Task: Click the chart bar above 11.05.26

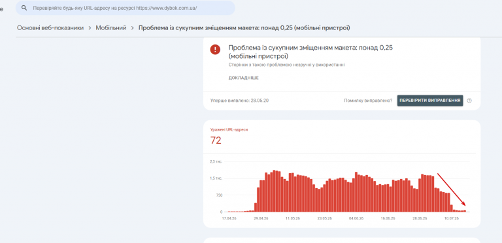Action: coord(293,193)
